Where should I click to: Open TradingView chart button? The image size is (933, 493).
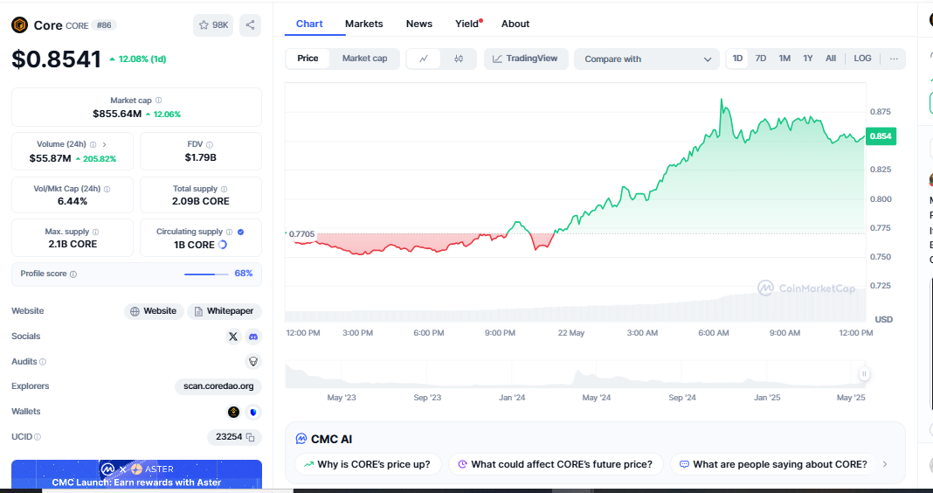[x=525, y=59]
